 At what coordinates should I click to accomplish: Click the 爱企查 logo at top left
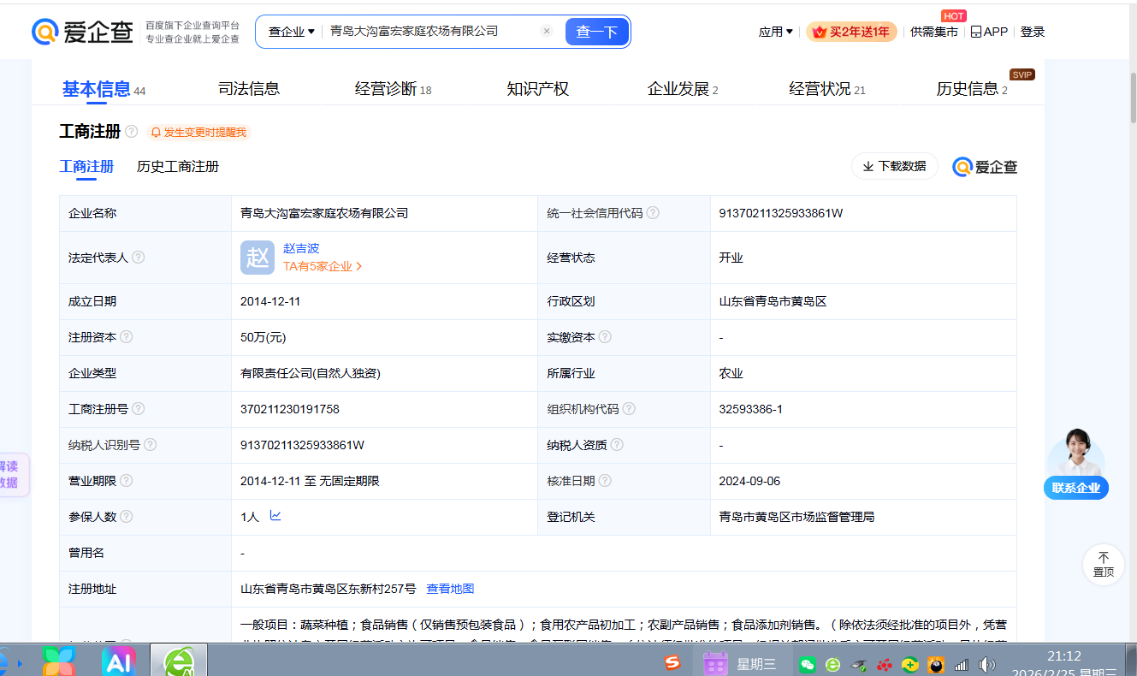click(x=83, y=32)
